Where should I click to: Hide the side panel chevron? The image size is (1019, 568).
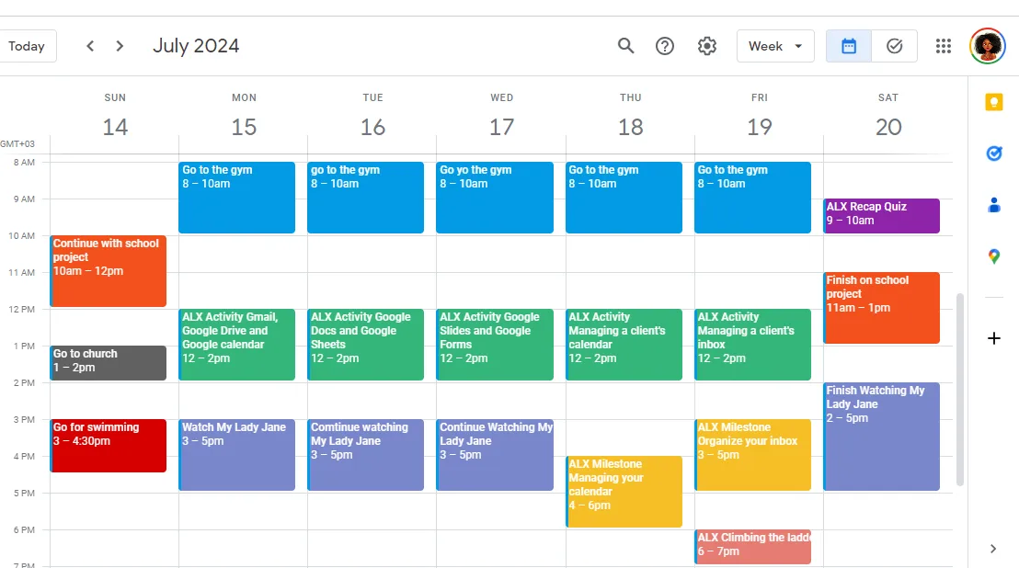pos(993,549)
